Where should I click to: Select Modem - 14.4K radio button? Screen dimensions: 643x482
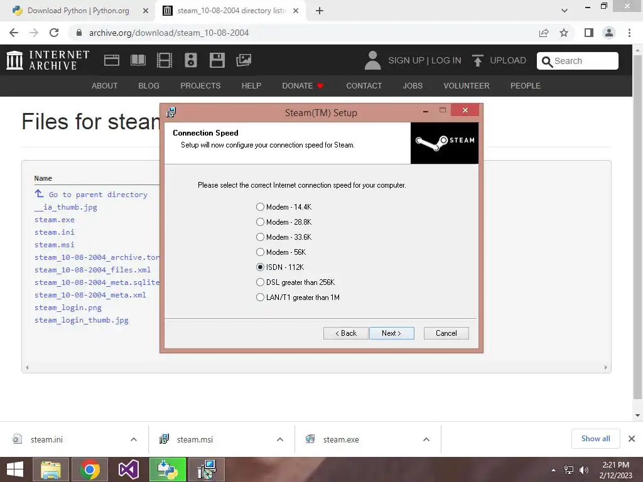click(x=260, y=207)
